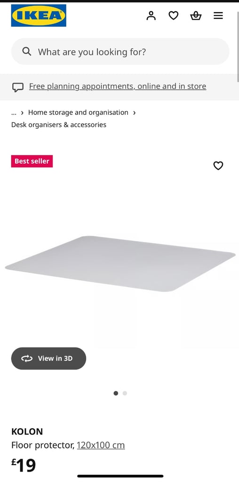
Task: Open Free planning appointments link
Action: point(118,87)
